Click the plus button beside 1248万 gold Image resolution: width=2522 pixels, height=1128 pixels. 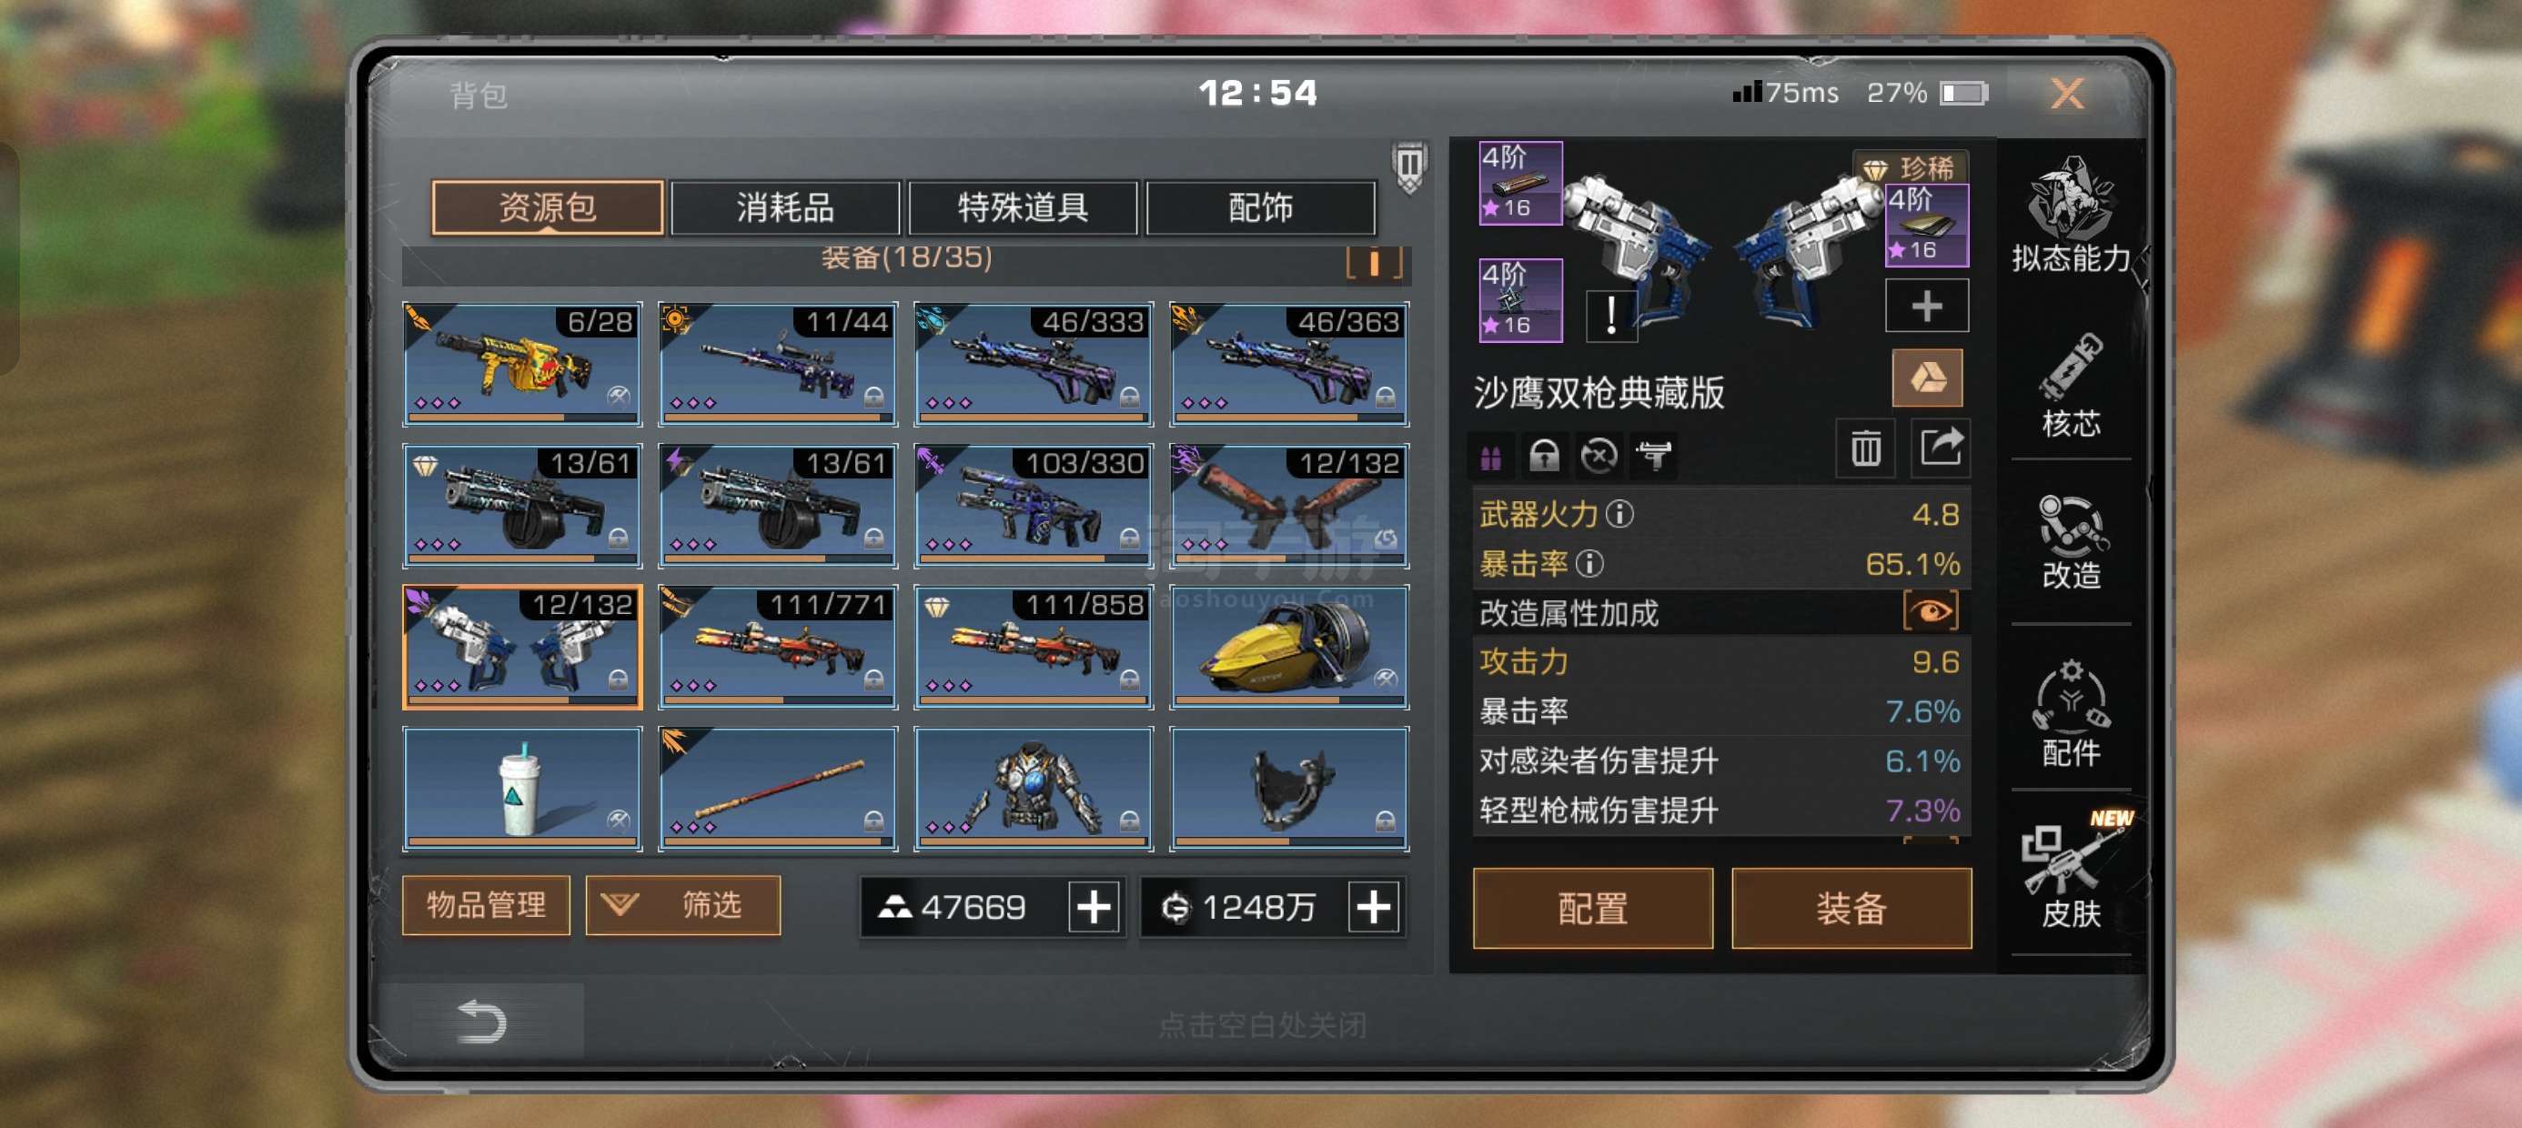pyautogui.click(x=1373, y=907)
